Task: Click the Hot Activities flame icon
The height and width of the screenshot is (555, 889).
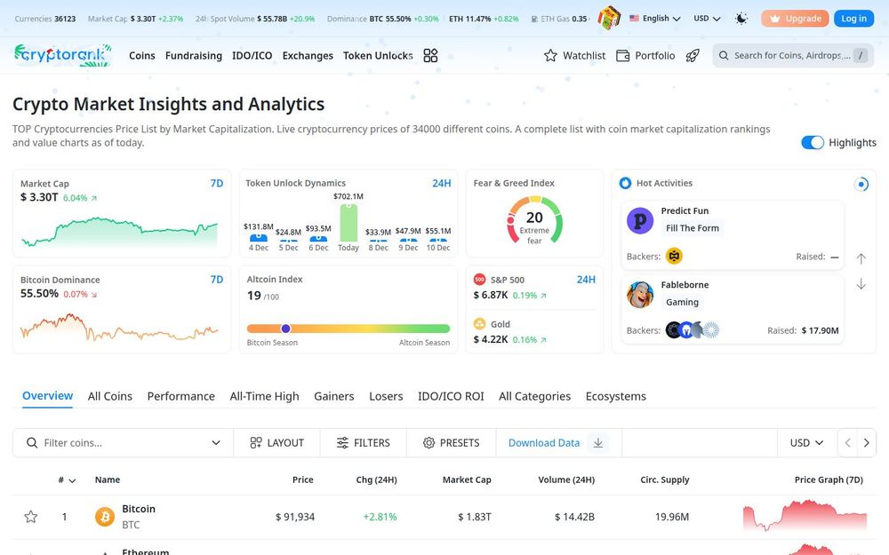Action: pos(625,183)
